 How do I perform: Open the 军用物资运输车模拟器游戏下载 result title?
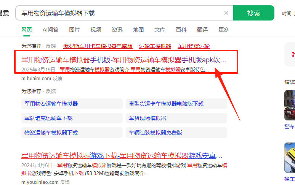pyautogui.click(x=122, y=156)
